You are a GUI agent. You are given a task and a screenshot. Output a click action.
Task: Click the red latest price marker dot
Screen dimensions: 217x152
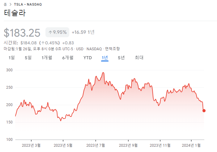tap(204, 111)
